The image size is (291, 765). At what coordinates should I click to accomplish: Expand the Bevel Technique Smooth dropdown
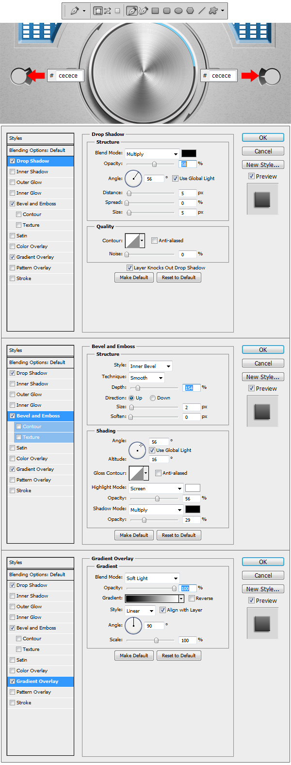click(146, 378)
